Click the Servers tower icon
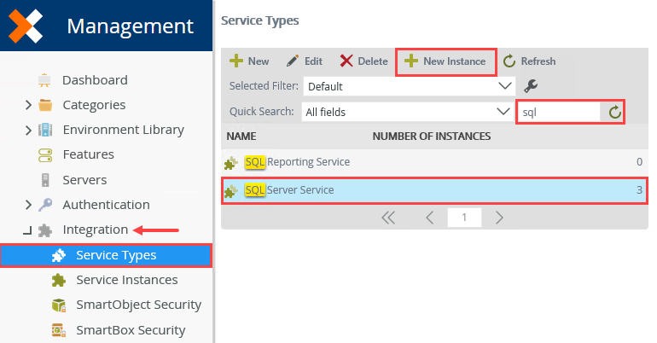This screenshot has height=343, width=657. point(45,180)
